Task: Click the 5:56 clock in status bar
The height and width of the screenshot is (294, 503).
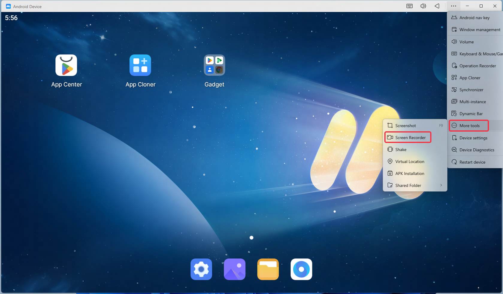Action: (x=11, y=18)
